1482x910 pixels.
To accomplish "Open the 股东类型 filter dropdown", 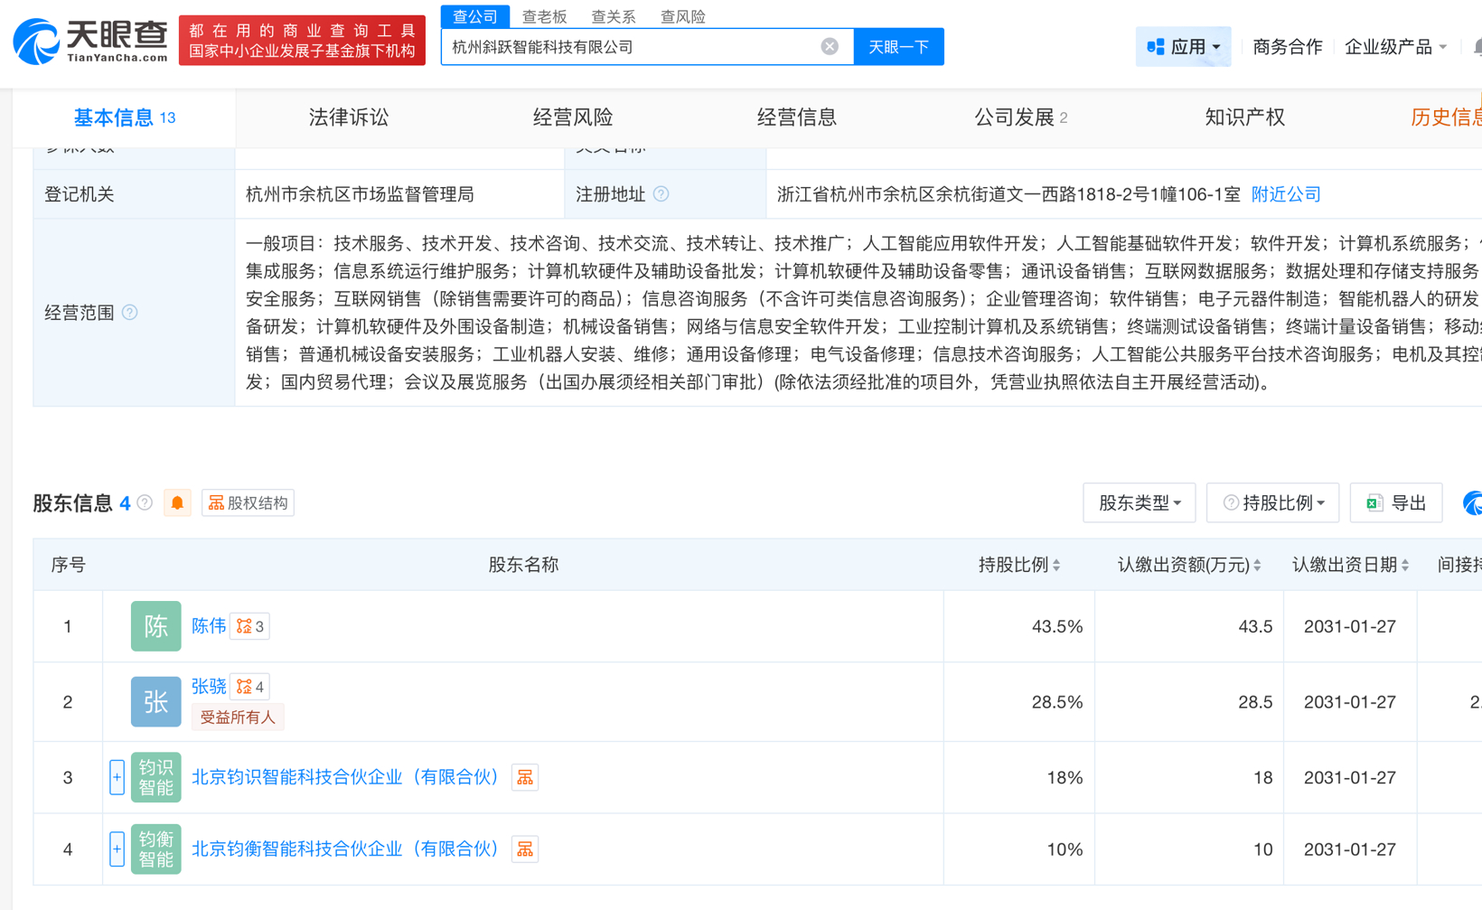I will [x=1139, y=502].
